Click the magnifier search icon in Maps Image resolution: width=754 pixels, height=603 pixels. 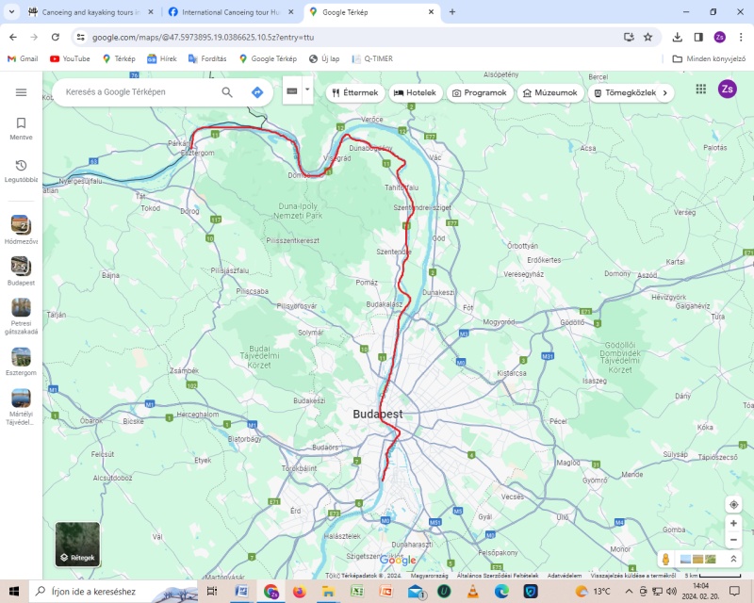(x=227, y=92)
